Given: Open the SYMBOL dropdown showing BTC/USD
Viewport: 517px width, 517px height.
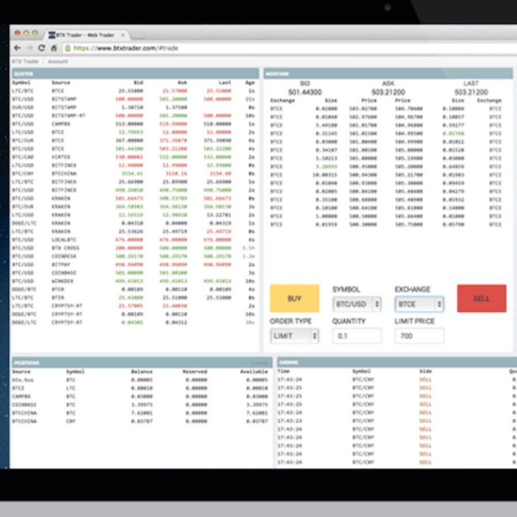Looking at the screenshot, I should pyautogui.click(x=356, y=304).
